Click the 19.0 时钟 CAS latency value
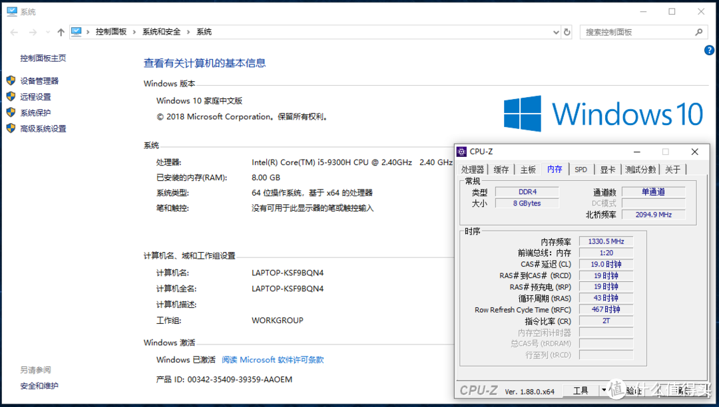The width and height of the screenshot is (719, 407). click(x=606, y=264)
